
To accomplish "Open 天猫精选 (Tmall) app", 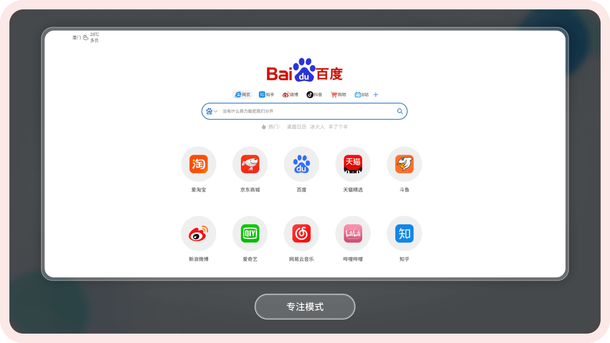I will click(353, 164).
